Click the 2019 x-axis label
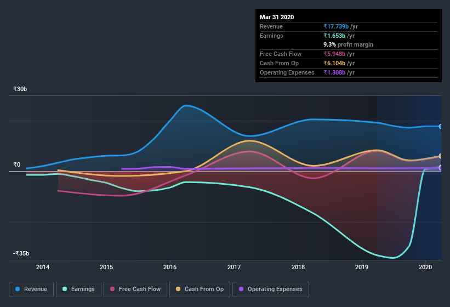The height and width of the screenshot is (307, 450). pos(362,267)
